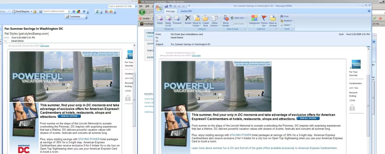Image resolution: width=385 pixels, height=154 pixels.
Task: Click the Follow Up flag icon
Action: tap(264, 19)
